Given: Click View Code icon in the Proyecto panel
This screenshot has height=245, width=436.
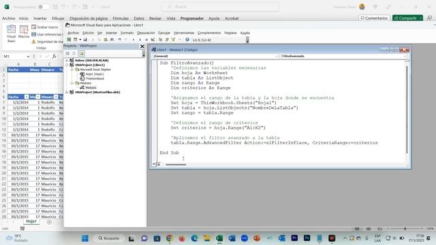Looking at the screenshot, I should pos(67,53).
